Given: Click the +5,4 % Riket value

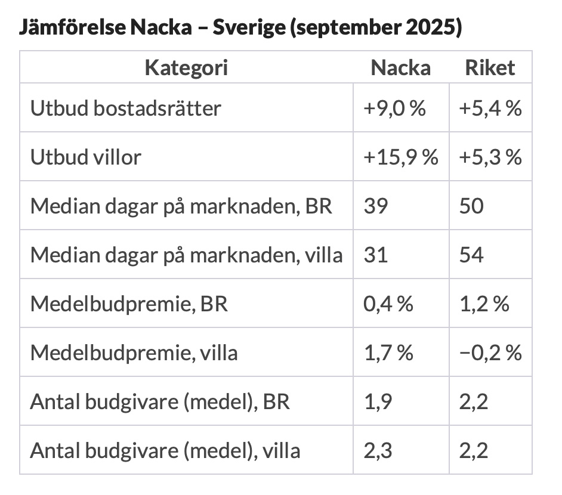Looking at the screenshot, I should click(x=490, y=109).
